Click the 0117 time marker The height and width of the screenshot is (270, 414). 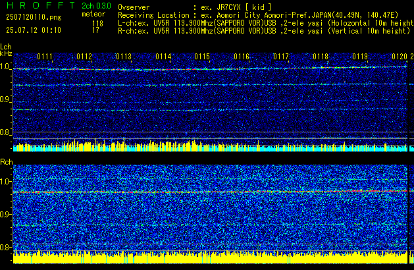click(281, 57)
